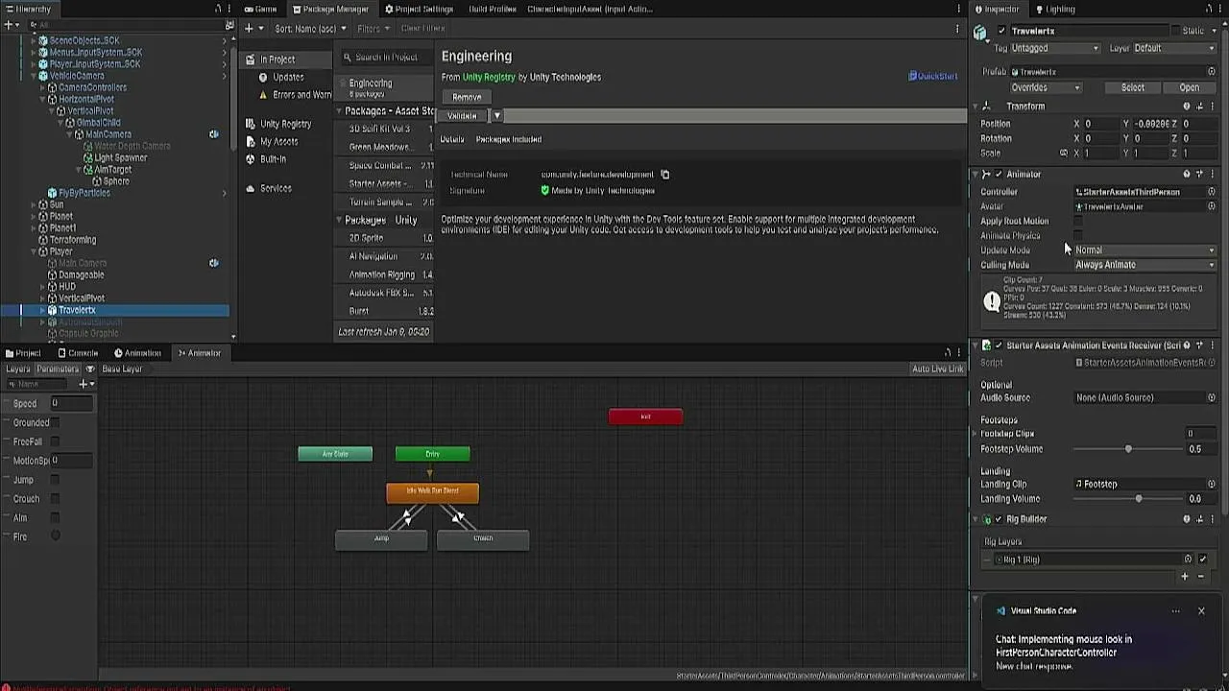This screenshot has height=691, width=1229.
Task: Click the Unity Registry sidebar icon
Action: [x=250, y=124]
